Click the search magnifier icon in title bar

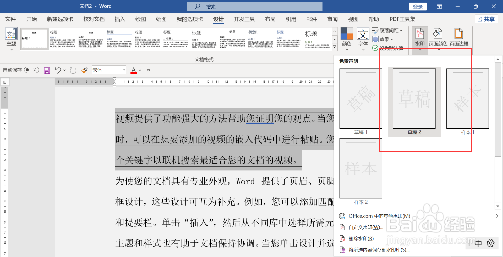point(197,7)
